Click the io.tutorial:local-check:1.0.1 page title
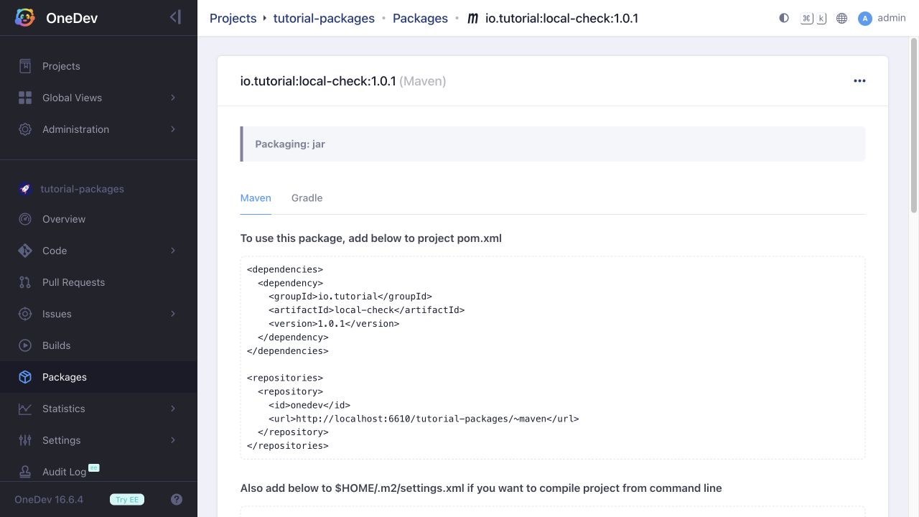The image size is (919, 517). (x=318, y=81)
